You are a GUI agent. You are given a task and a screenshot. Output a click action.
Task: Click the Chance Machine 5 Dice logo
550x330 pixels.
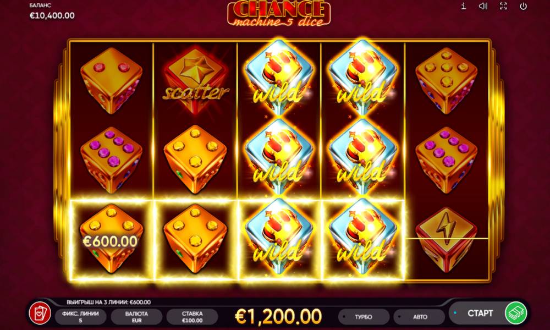279,13
